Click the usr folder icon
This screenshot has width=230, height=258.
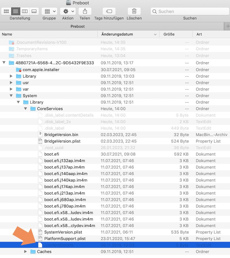(x=19, y=82)
